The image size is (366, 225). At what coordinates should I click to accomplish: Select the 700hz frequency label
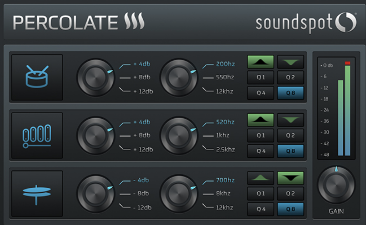(x=225, y=180)
